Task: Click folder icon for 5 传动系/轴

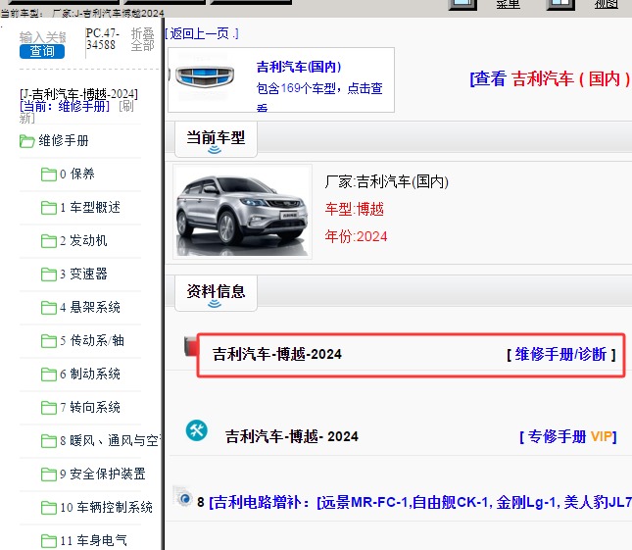Action: coord(48,341)
